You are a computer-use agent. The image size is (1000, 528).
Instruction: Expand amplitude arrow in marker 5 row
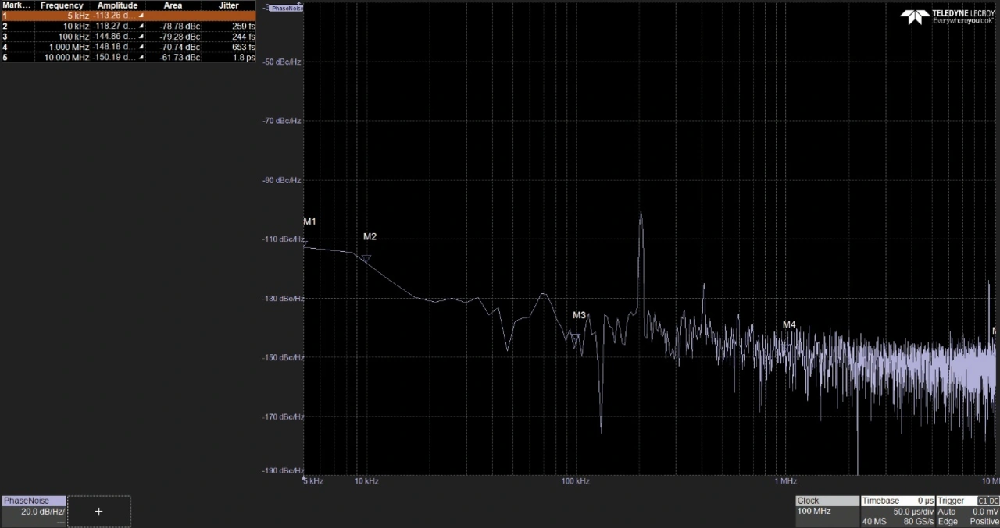[x=141, y=58]
